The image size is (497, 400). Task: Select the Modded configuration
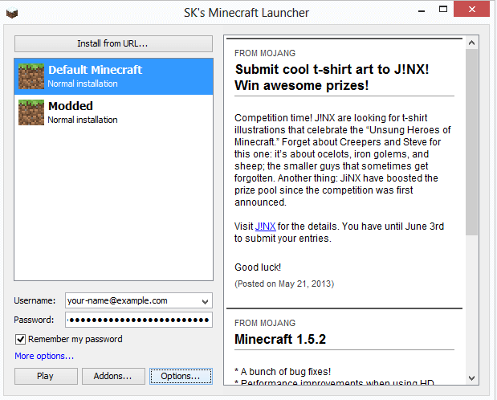pyautogui.click(x=113, y=112)
